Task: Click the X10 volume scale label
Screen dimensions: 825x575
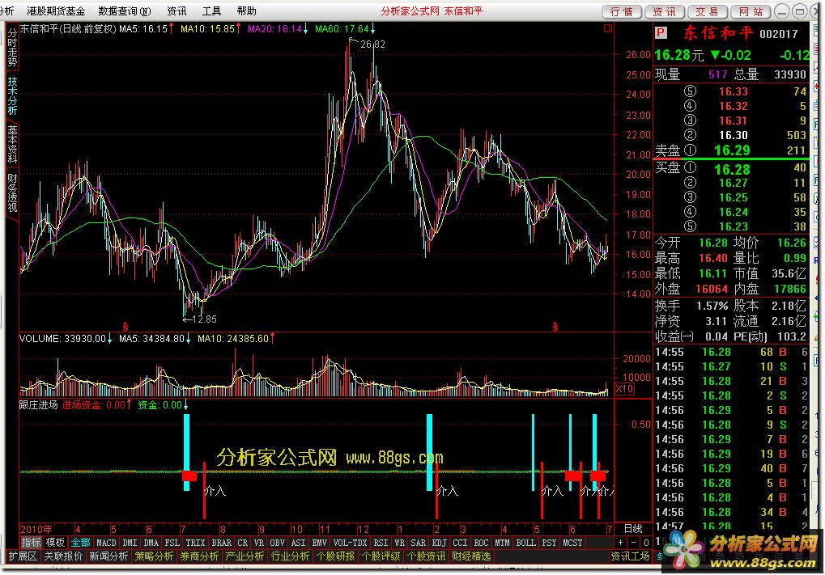Action: pos(624,389)
